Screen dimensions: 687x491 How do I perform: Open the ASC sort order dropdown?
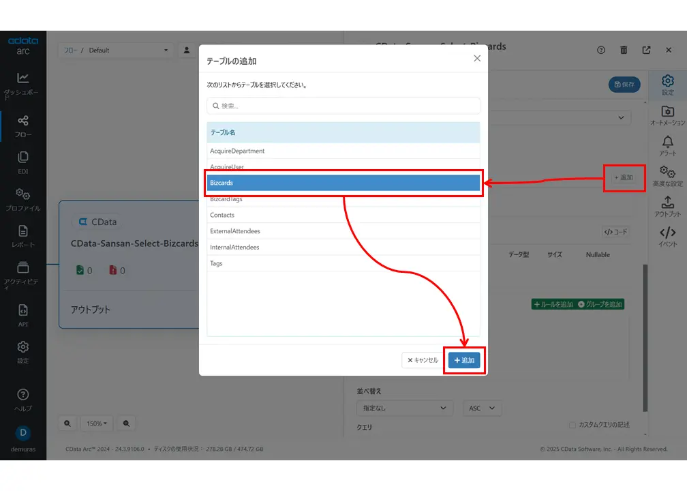click(x=482, y=408)
